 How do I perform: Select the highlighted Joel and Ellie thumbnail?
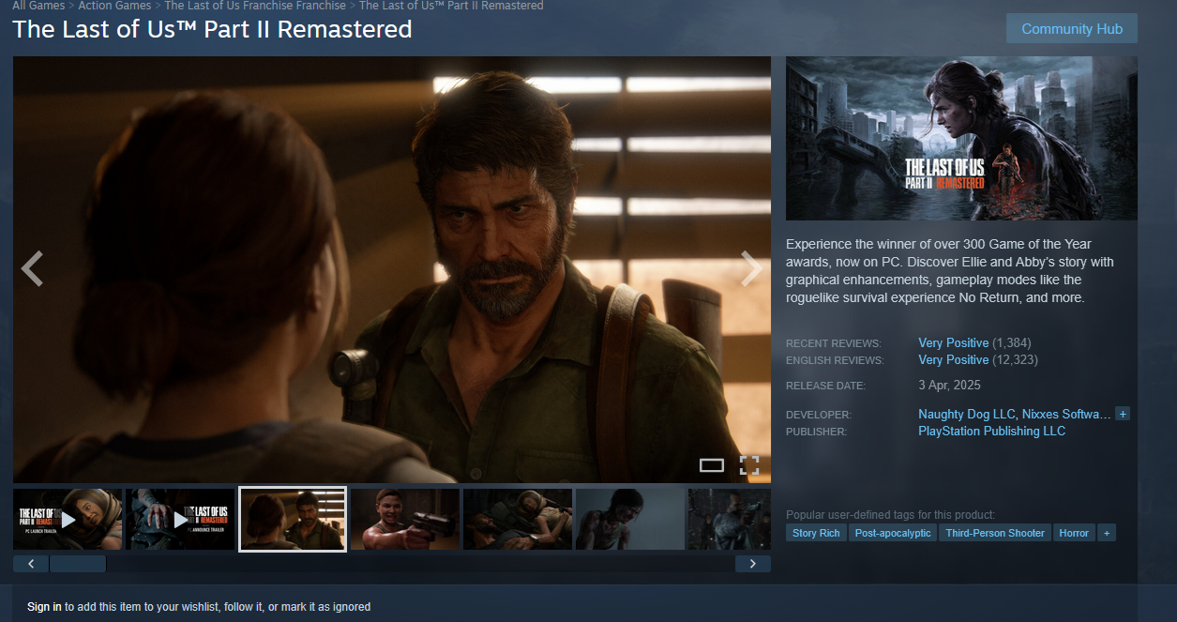click(x=293, y=519)
